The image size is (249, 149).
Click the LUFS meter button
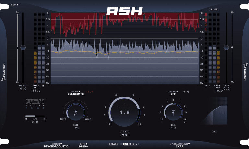(214, 10)
